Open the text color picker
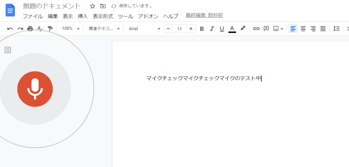 (x=232, y=29)
